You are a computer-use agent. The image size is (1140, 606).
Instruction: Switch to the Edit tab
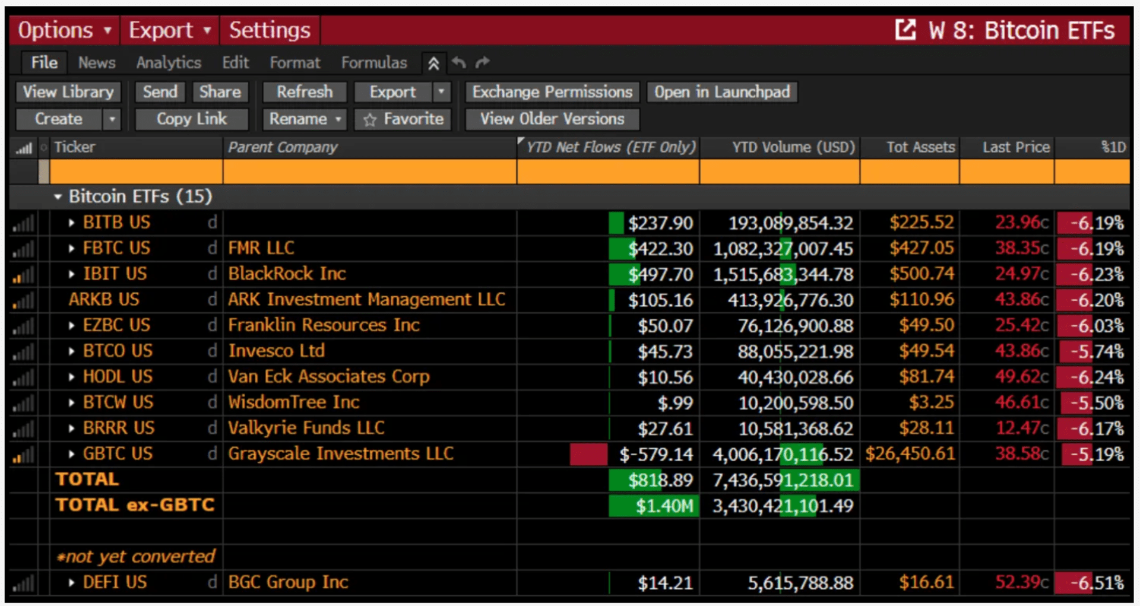click(x=236, y=62)
